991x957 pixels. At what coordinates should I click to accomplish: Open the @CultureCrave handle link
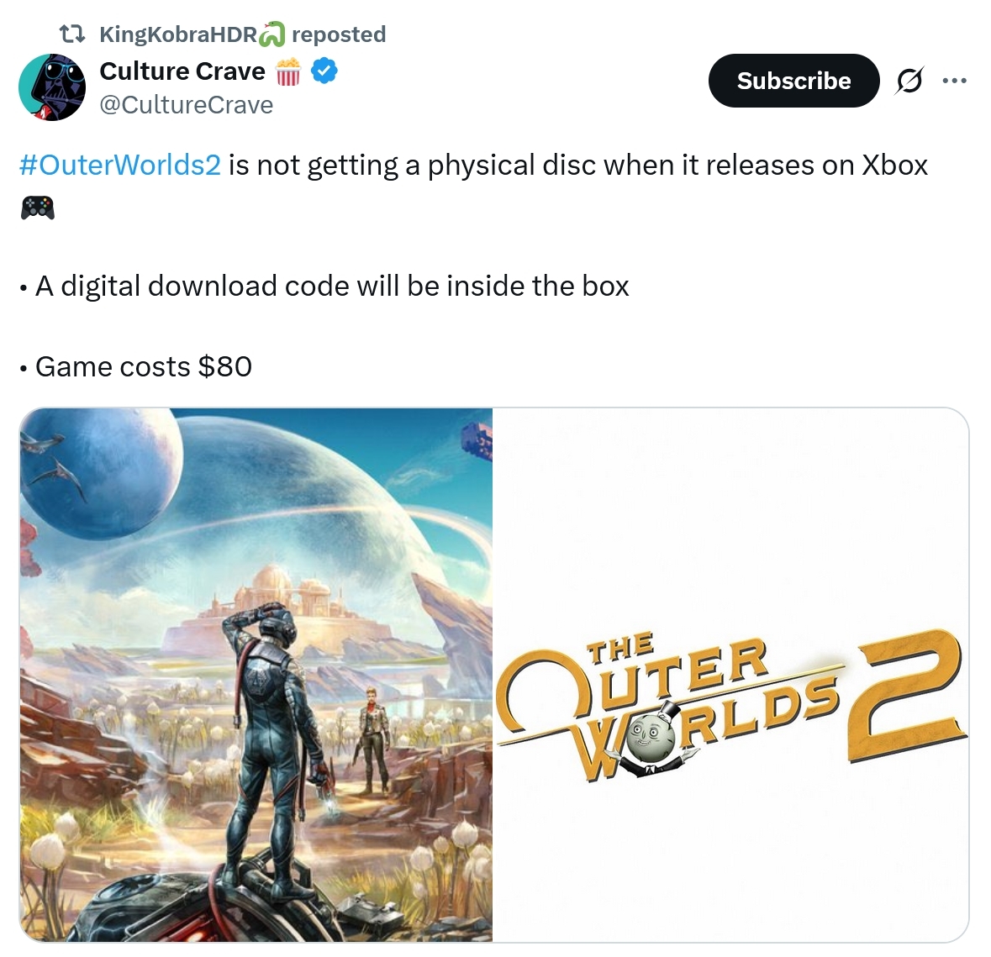(x=187, y=105)
